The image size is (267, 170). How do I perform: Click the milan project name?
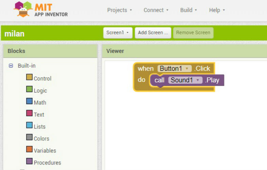[x=15, y=34]
